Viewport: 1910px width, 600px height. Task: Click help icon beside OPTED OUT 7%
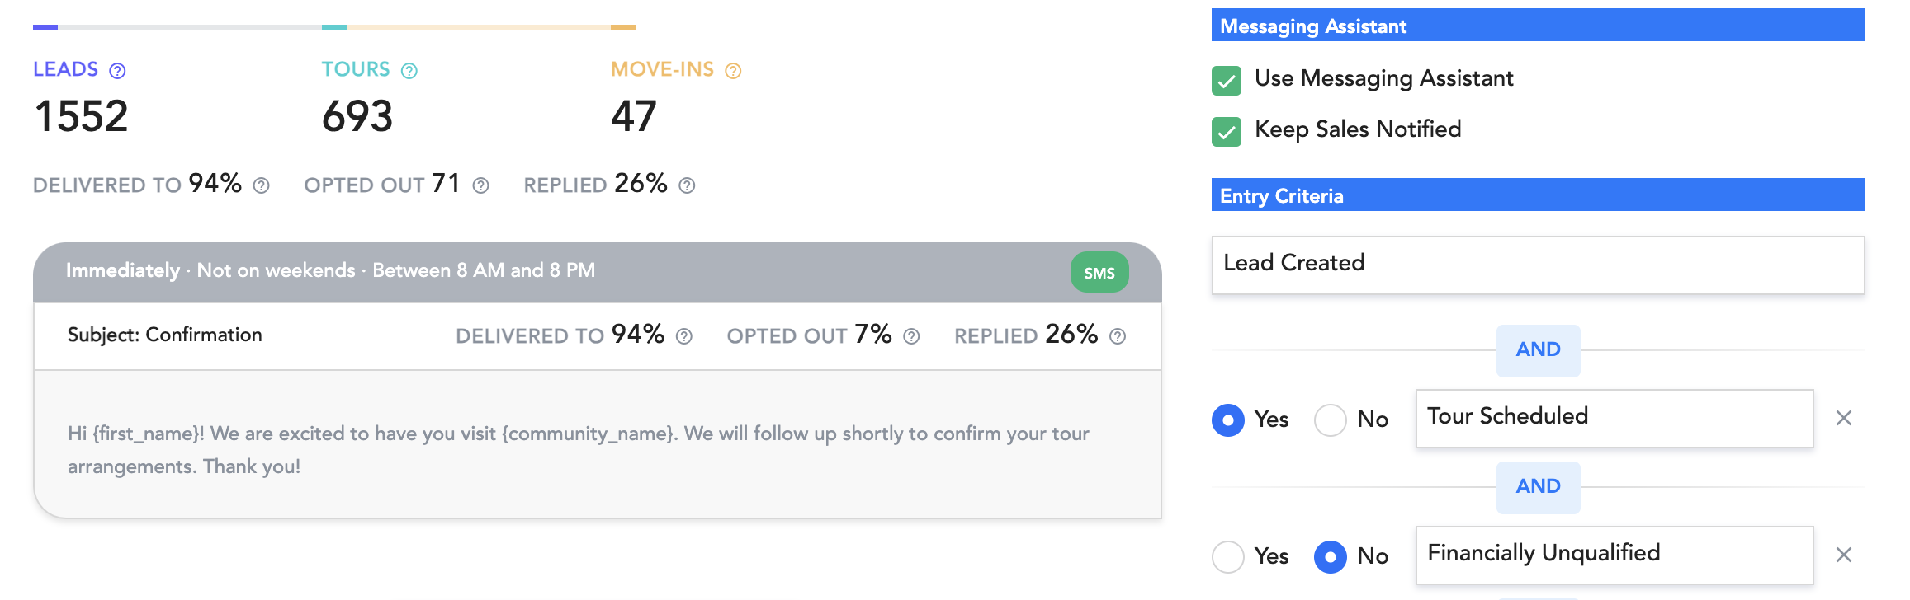tap(911, 336)
